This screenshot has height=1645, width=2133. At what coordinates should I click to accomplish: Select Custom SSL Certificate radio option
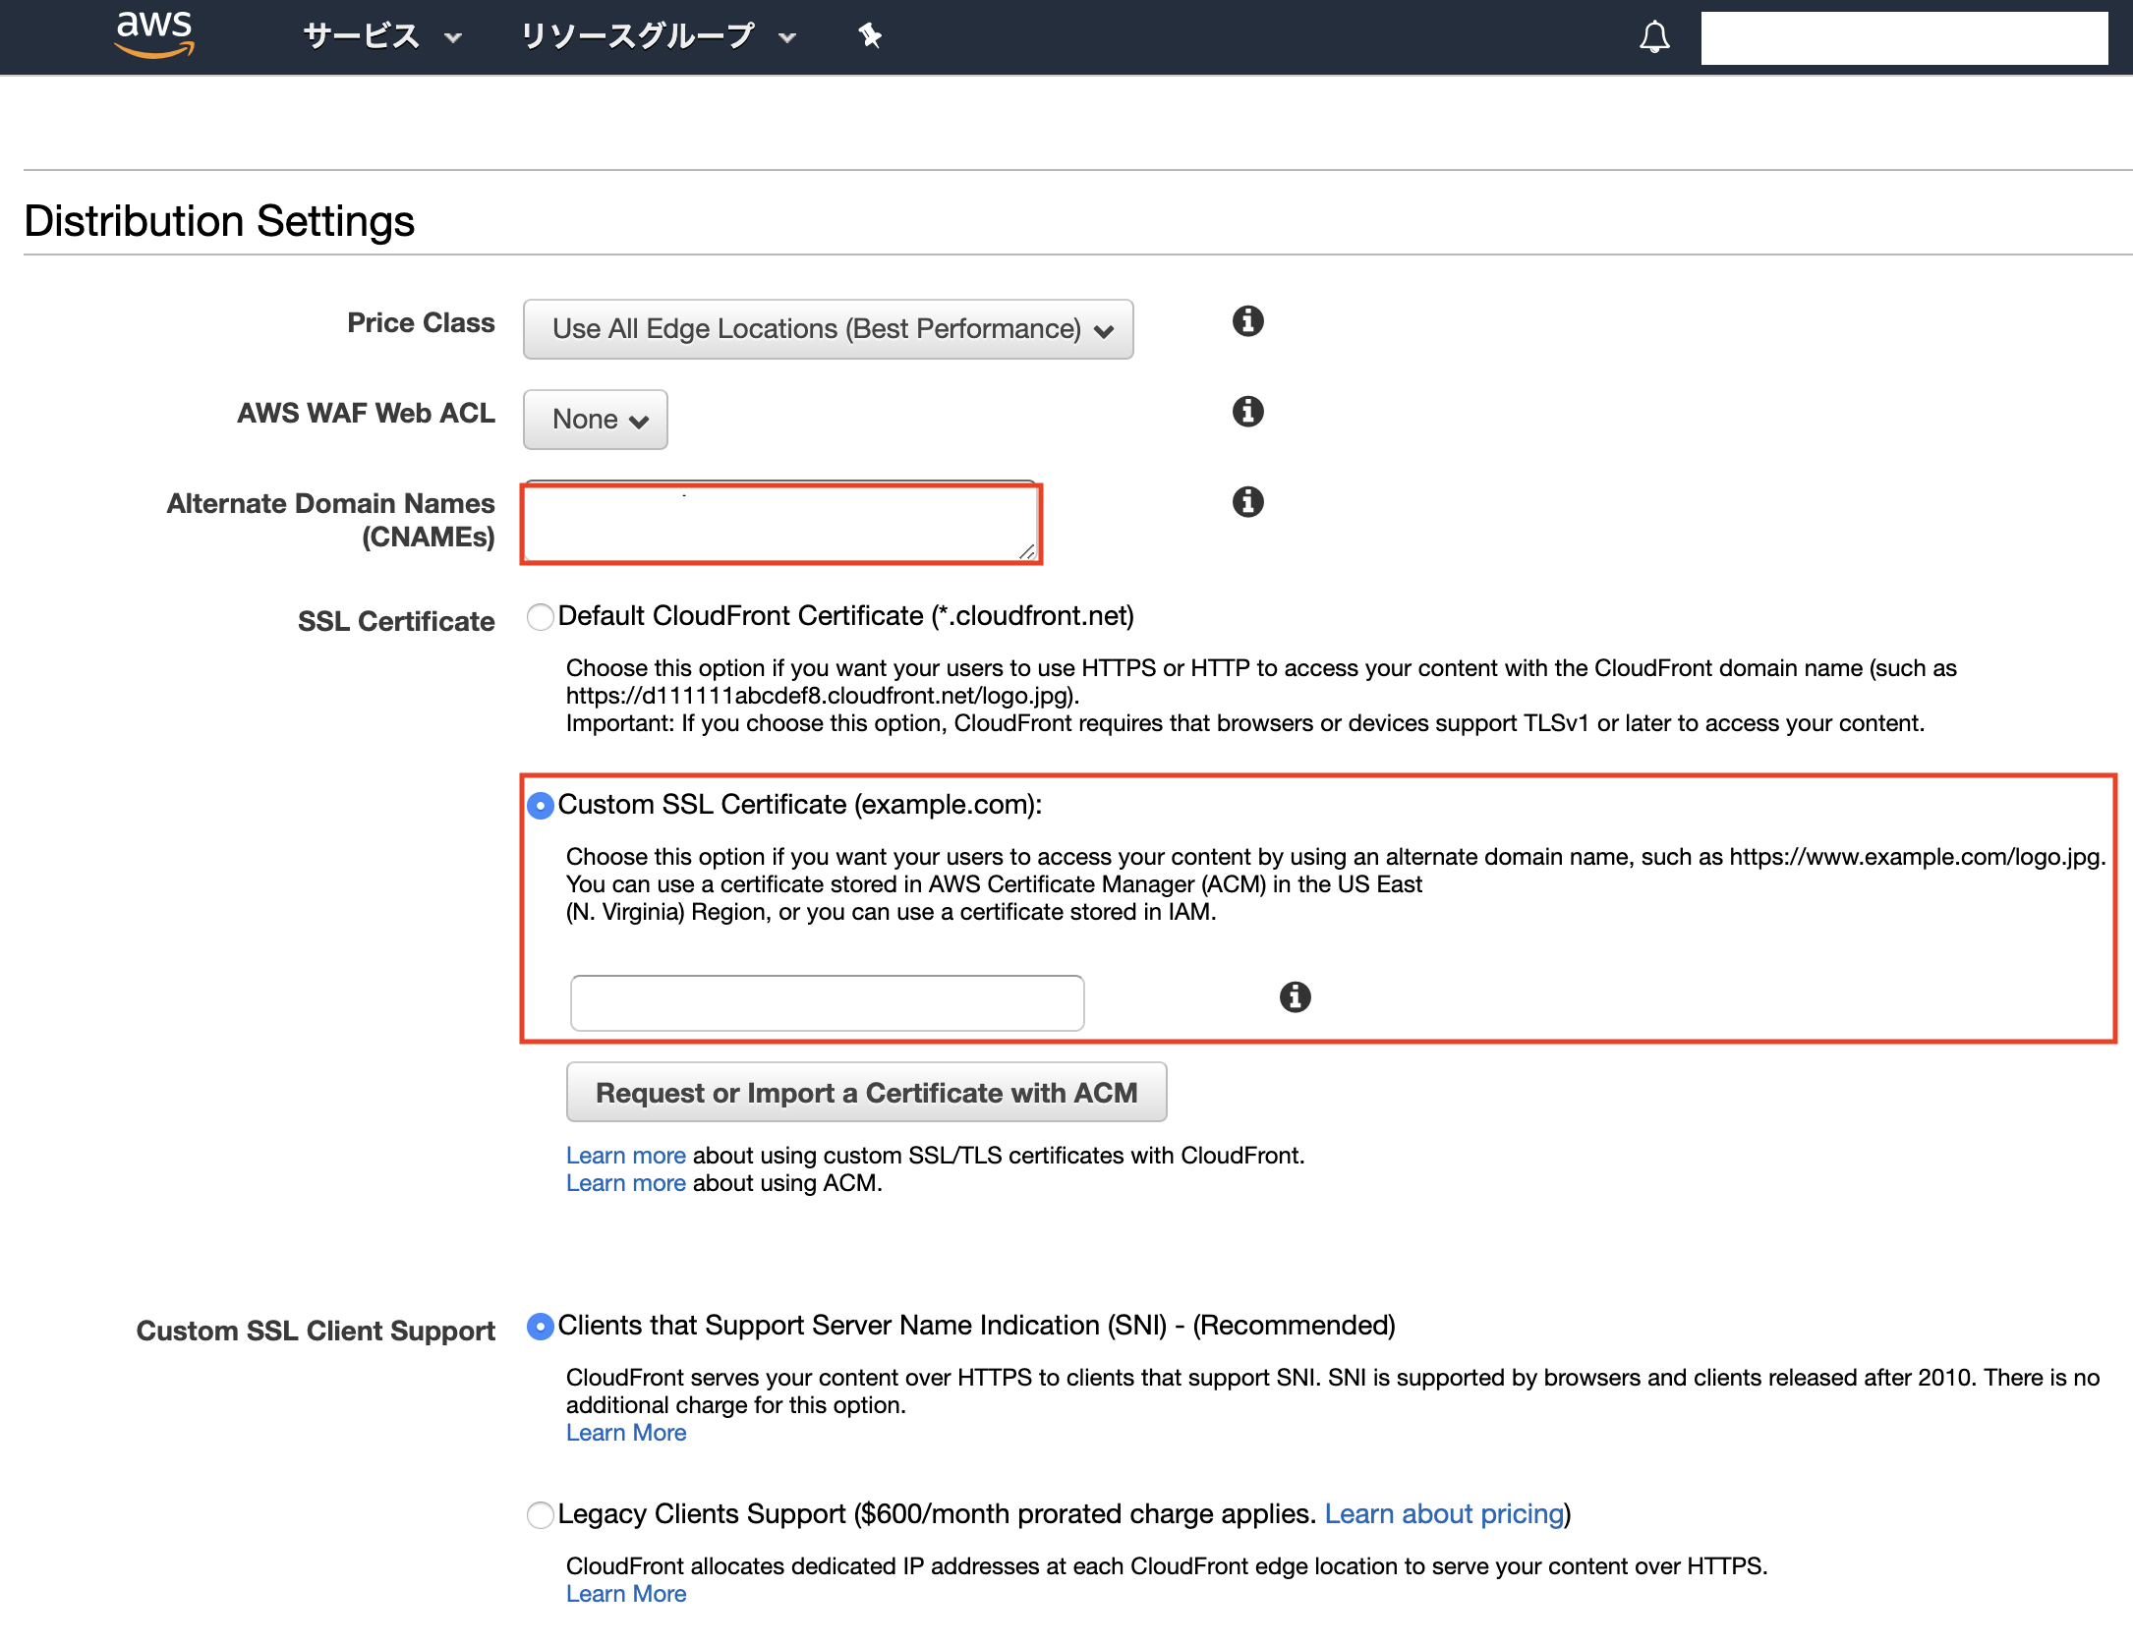pos(541,806)
